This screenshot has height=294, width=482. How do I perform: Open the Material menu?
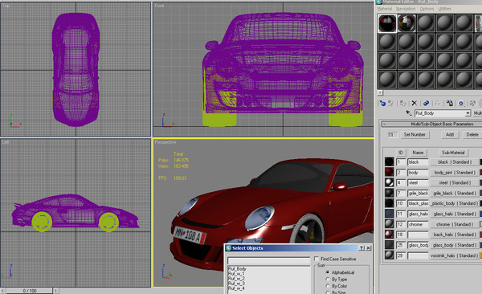[x=385, y=9]
